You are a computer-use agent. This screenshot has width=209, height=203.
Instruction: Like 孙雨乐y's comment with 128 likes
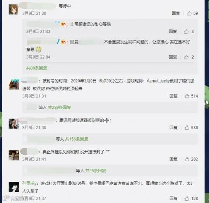pyautogui.click(x=187, y=198)
